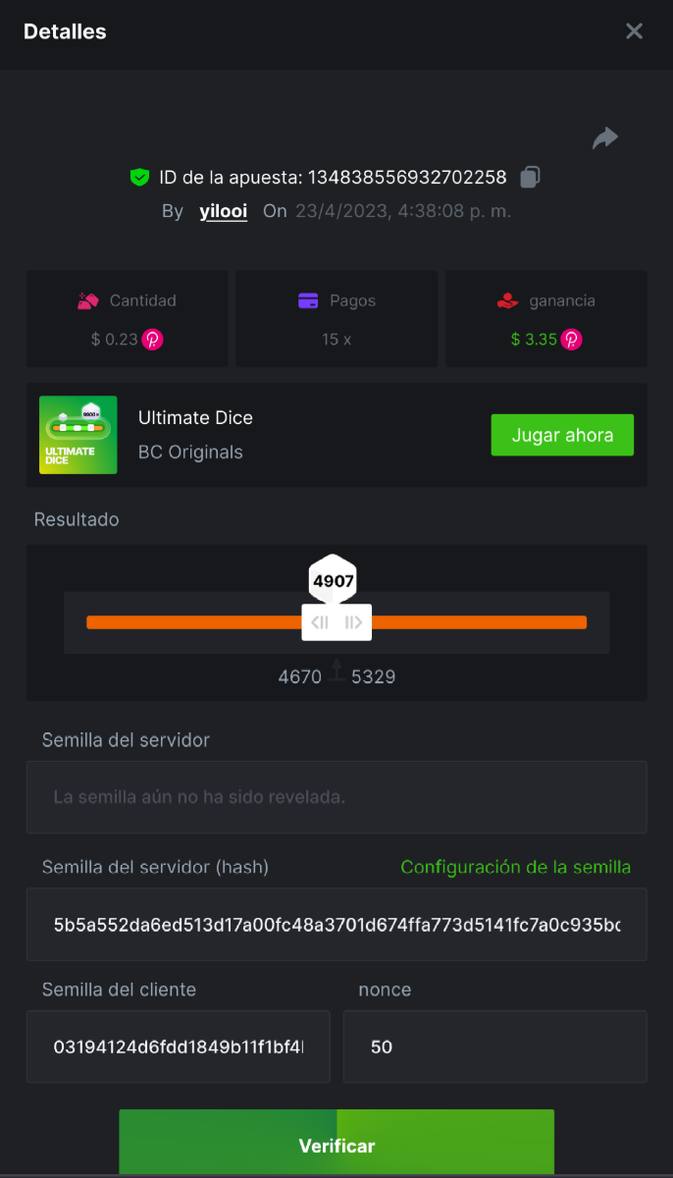Viewport: 673px width, 1178px height.
Task: Click the pink coin icon beside $ 0.23
Action: 152,340
